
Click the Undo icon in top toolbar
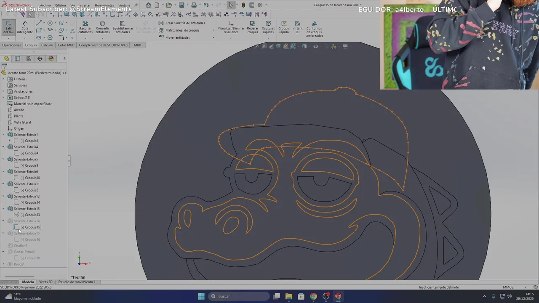(x=206, y=5)
